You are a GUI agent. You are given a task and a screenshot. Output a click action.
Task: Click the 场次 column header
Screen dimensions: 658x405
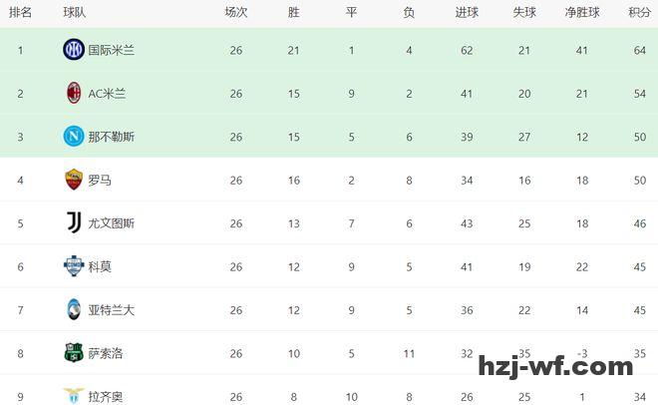[236, 13]
